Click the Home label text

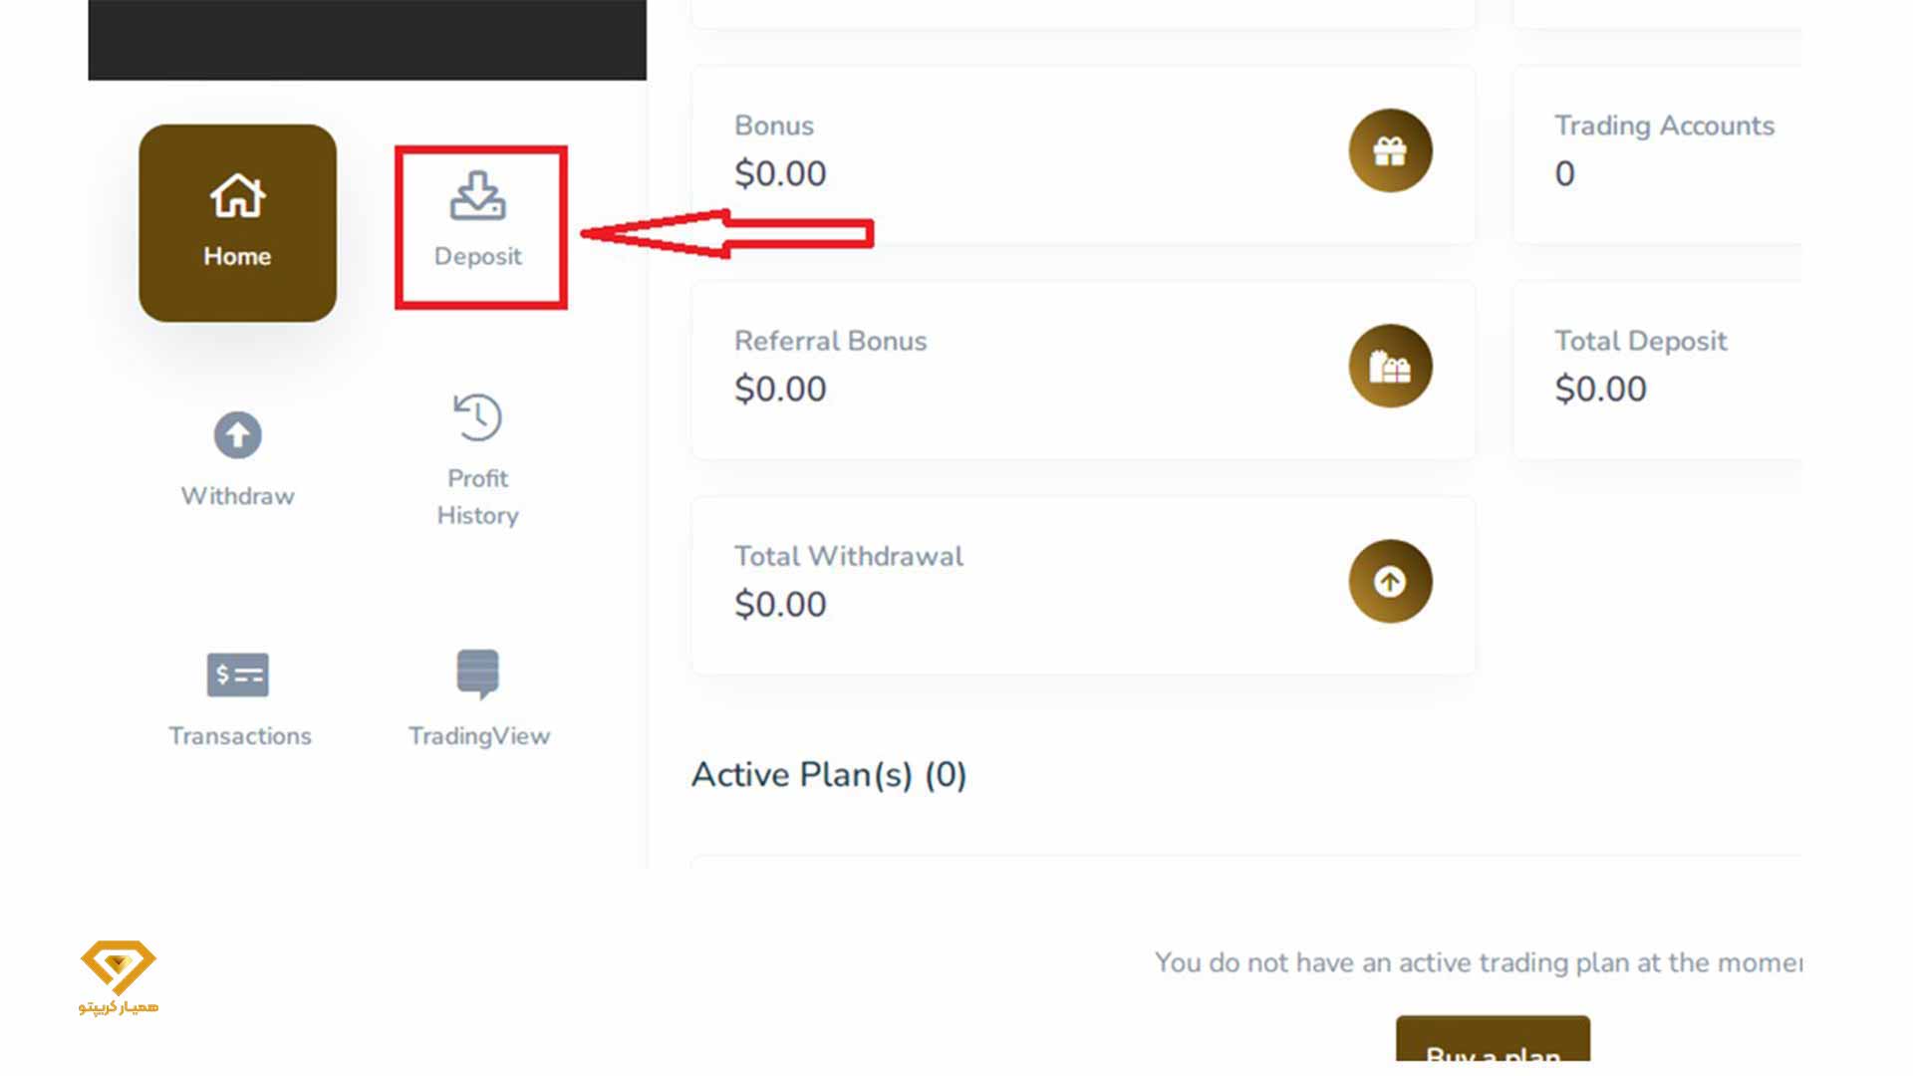236,256
